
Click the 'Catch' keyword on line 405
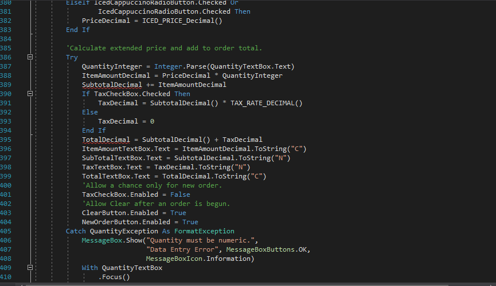coord(76,232)
